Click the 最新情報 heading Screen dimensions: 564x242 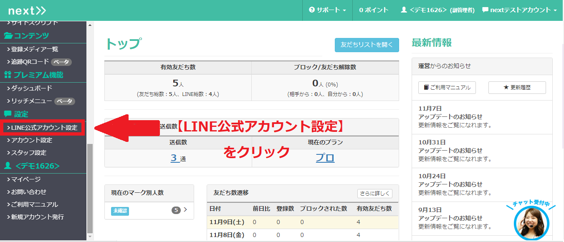(x=432, y=43)
